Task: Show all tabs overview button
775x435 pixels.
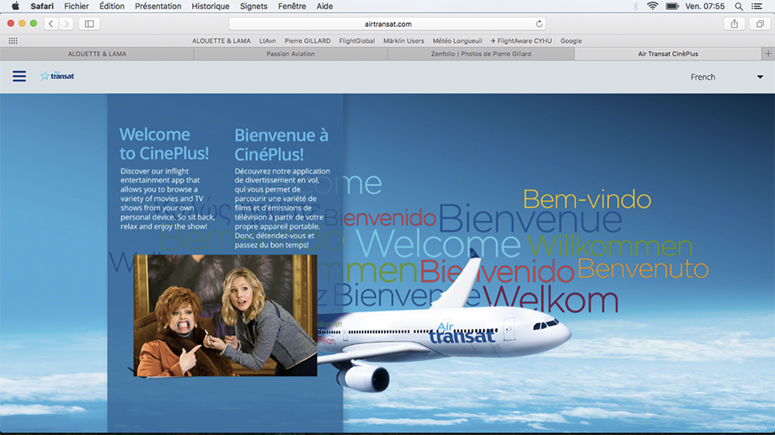Action: (760, 24)
